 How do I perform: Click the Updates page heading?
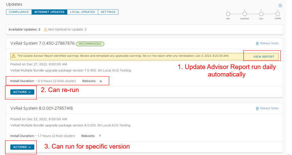click(x=14, y=4)
